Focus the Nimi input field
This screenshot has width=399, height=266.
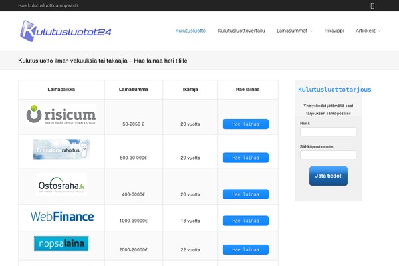(x=329, y=132)
